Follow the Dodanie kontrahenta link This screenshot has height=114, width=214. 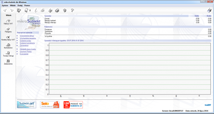[27, 43]
